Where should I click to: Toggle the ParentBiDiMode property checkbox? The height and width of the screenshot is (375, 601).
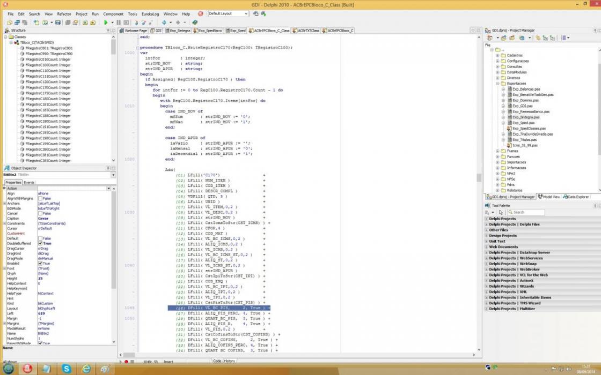pos(40,343)
